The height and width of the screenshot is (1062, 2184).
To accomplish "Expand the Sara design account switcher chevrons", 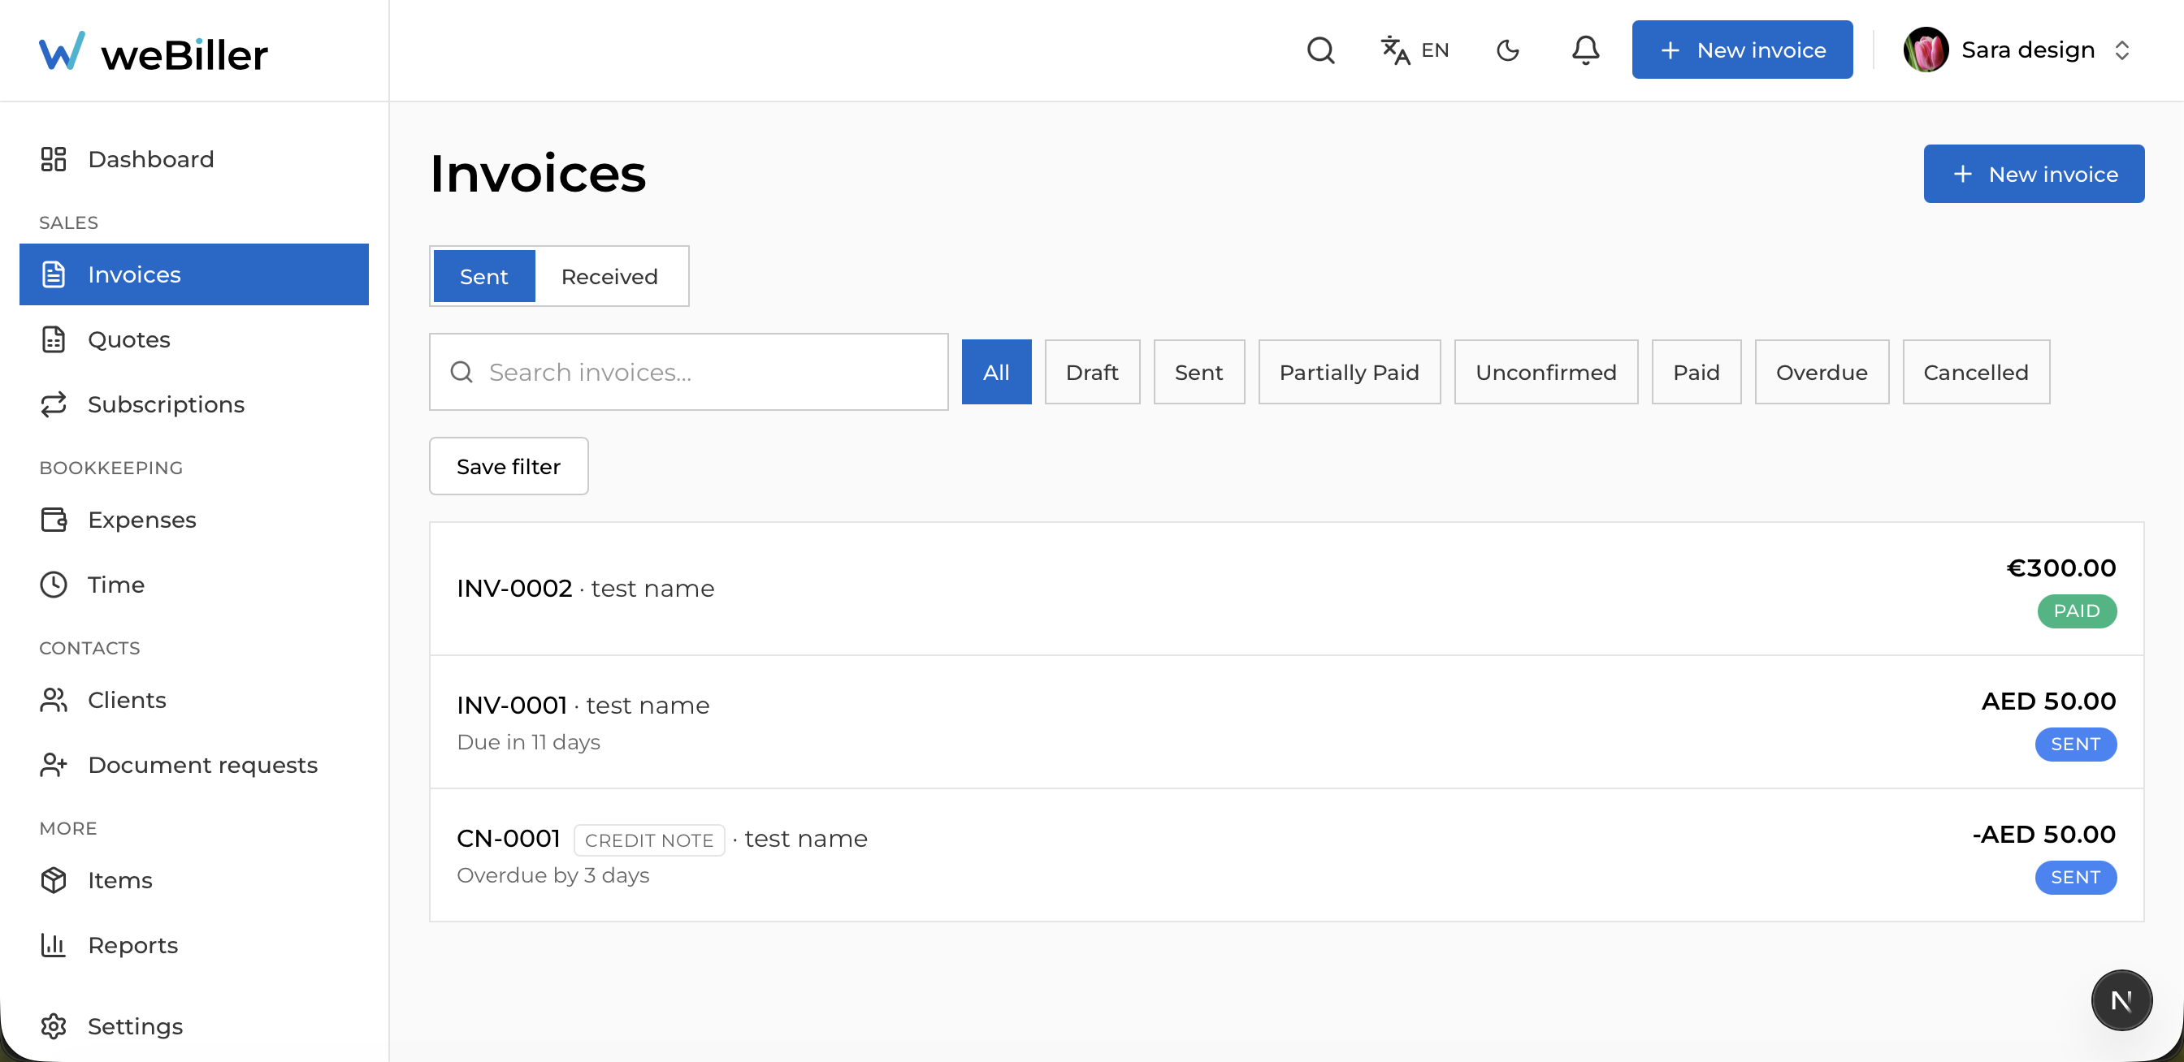I will (x=2121, y=50).
